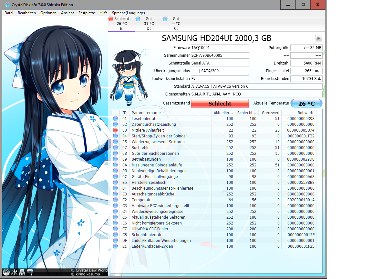Click the Schnittstelle field Serial ATA
This screenshot has width=372, height=279.
220,63
